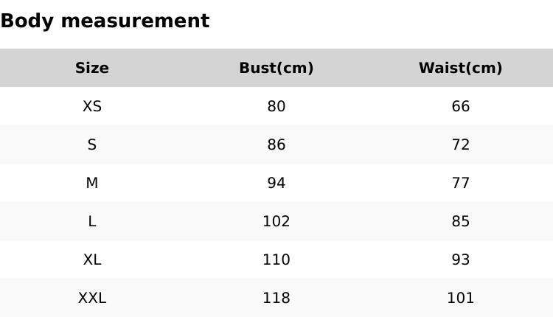Click bust value 110
Image resolution: width=553 pixels, height=317 pixels.
pyautogui.click(x=276, y=260)
